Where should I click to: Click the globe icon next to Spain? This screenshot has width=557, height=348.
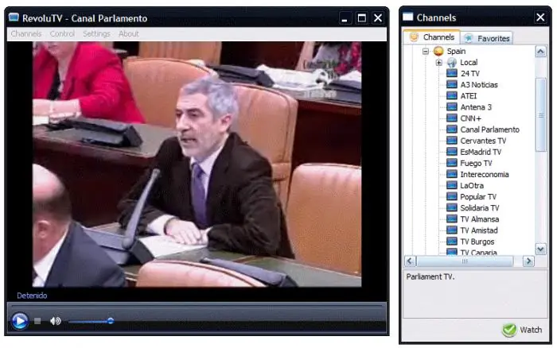point(438,51)
